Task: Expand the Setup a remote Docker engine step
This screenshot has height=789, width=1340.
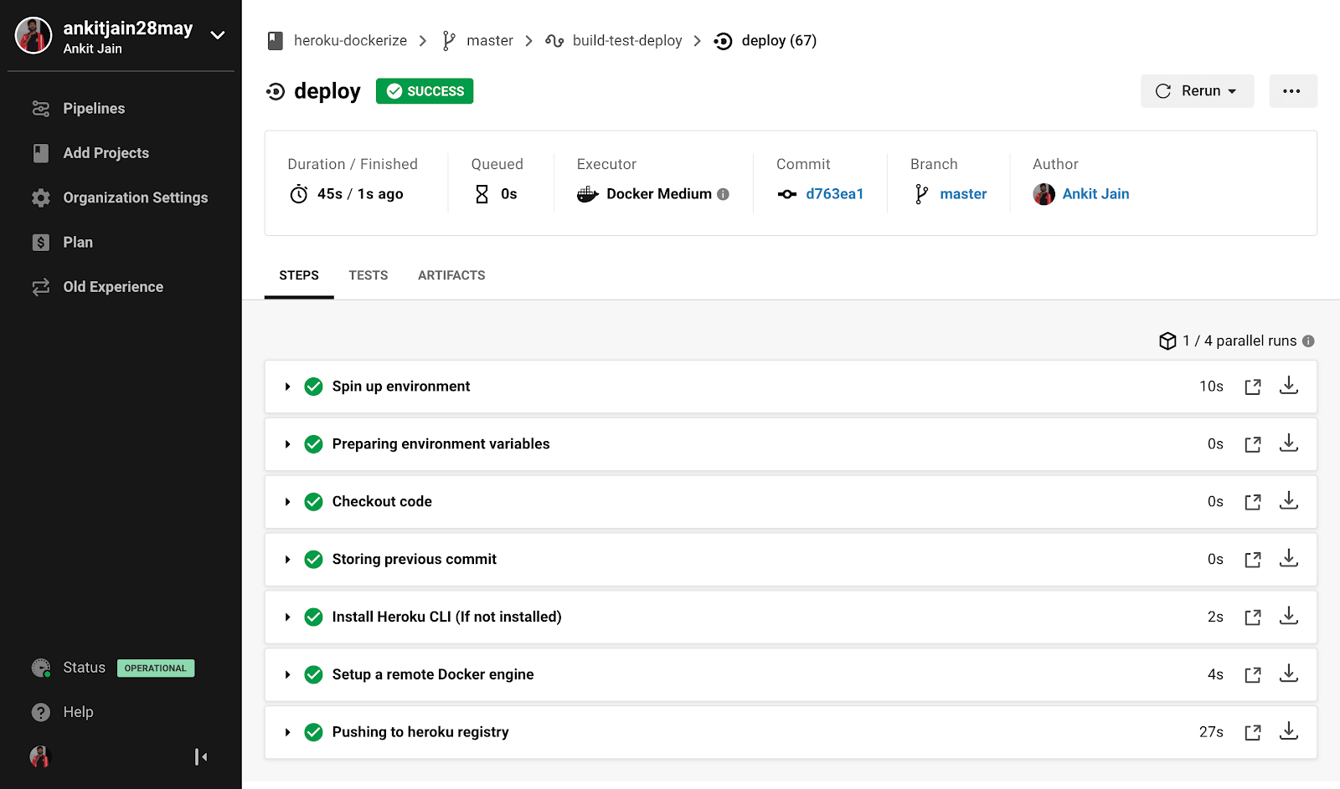Action: 287,675
